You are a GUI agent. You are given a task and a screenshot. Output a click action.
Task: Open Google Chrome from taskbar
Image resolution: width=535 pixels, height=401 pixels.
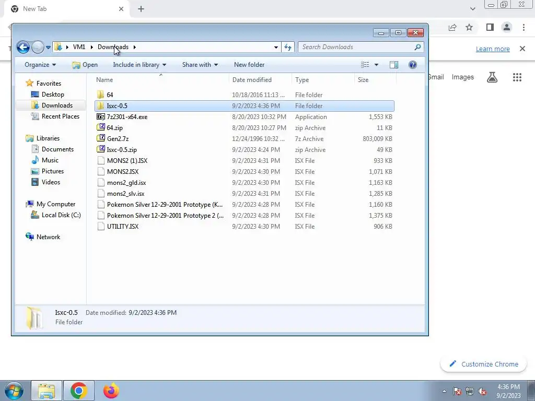coord(79,391)
